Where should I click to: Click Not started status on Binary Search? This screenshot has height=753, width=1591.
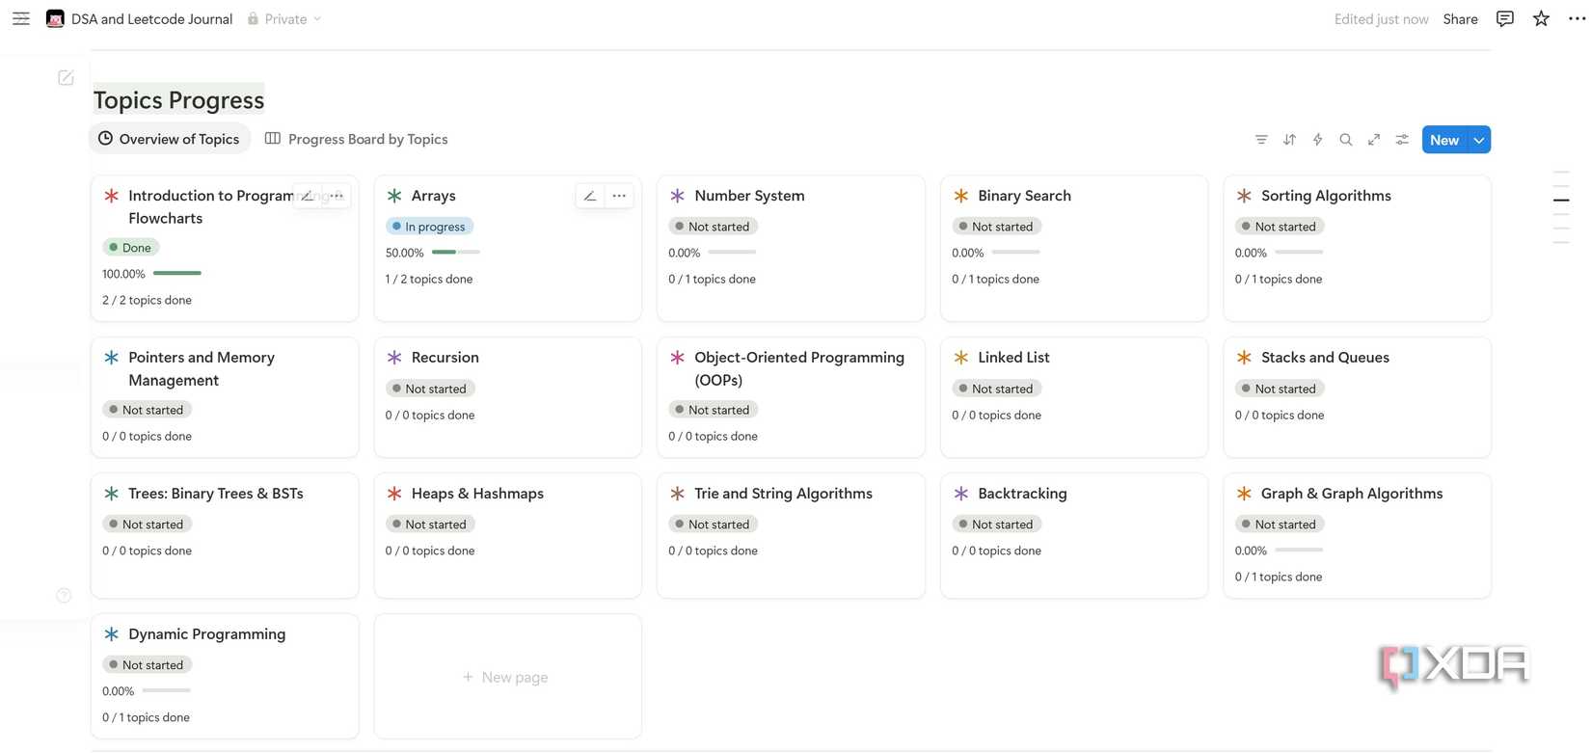pyautogui.click(x=997, y=227)
